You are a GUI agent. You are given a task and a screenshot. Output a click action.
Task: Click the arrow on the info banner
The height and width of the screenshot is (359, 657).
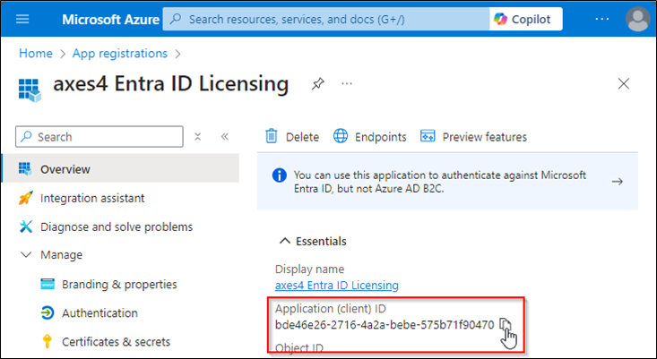617,182
